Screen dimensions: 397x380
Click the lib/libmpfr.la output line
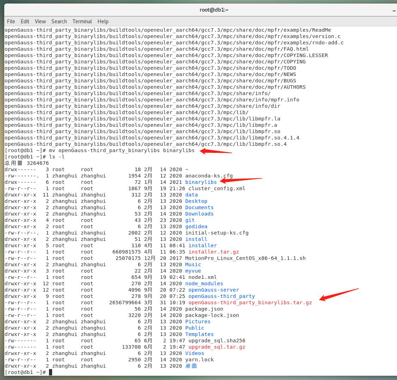click(x=142, y=118)
